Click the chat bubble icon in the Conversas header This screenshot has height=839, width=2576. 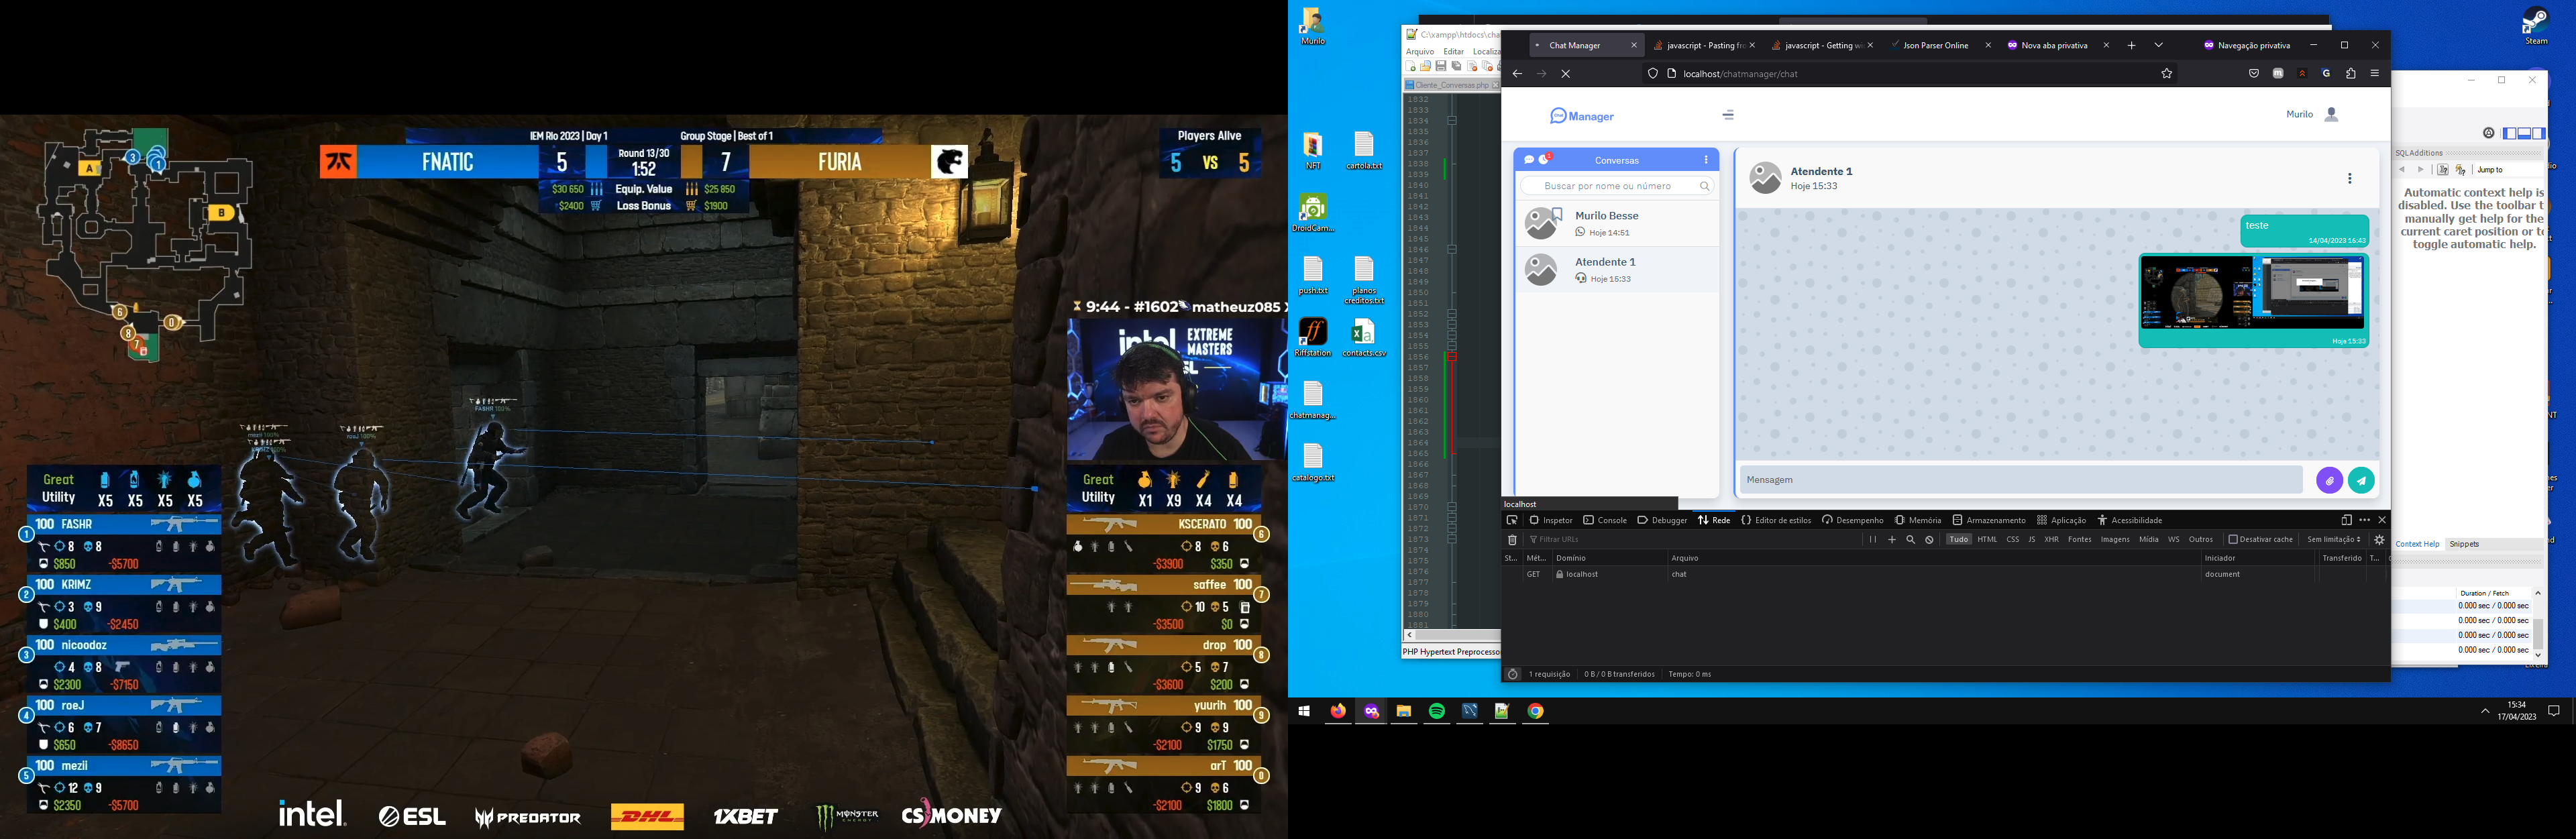1529,160
